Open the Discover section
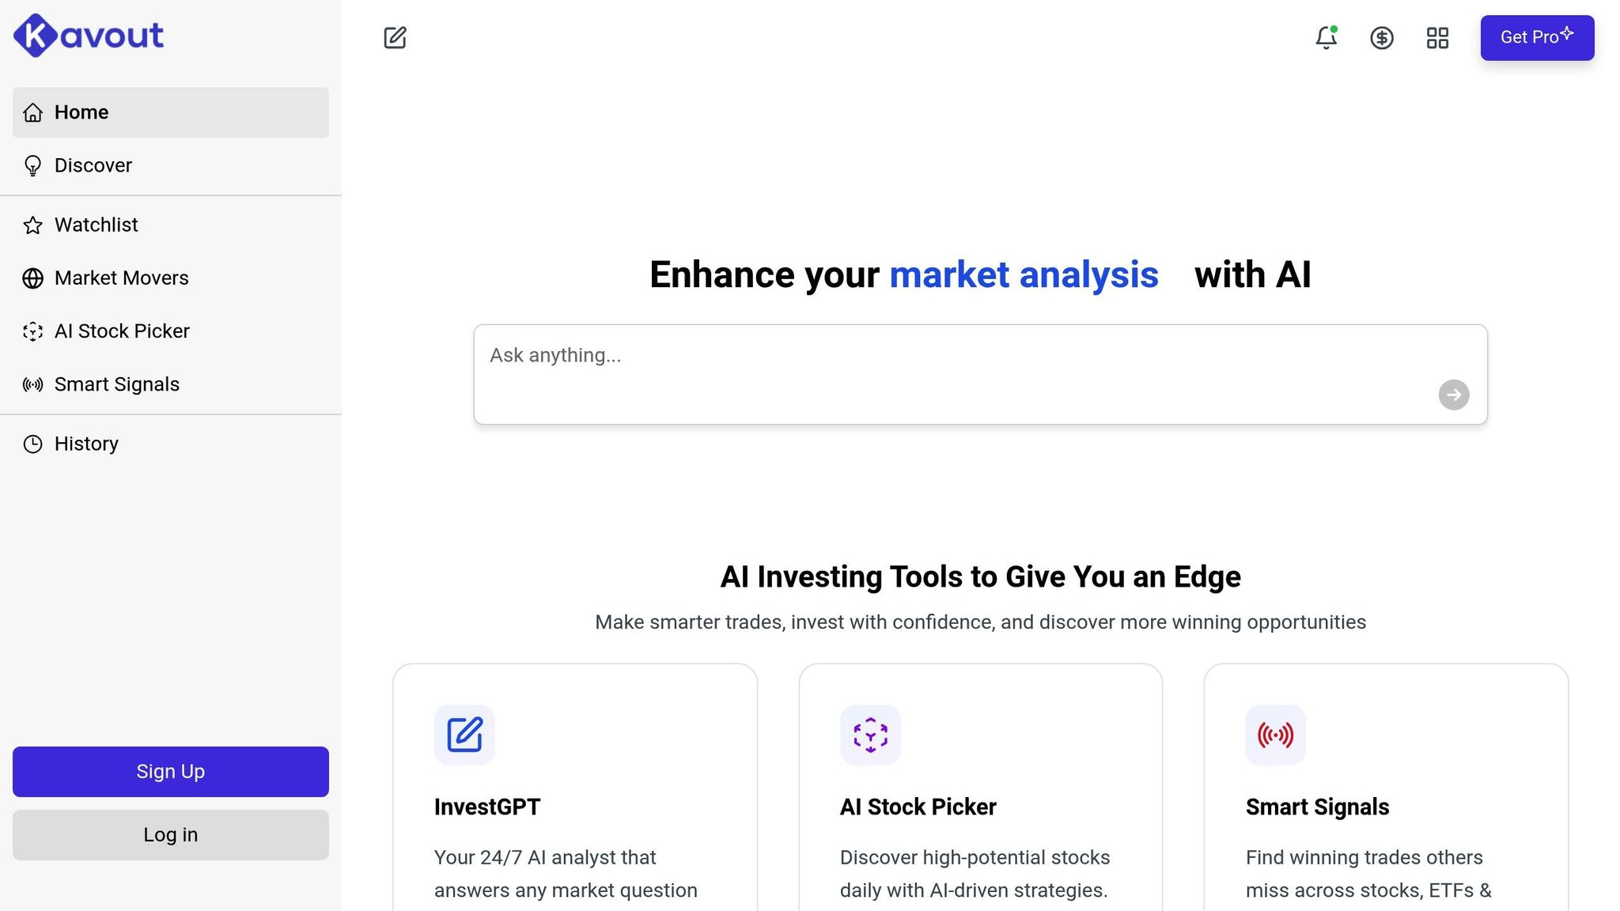Screen dimensions: 1620x911 click(x=171, y=165)
